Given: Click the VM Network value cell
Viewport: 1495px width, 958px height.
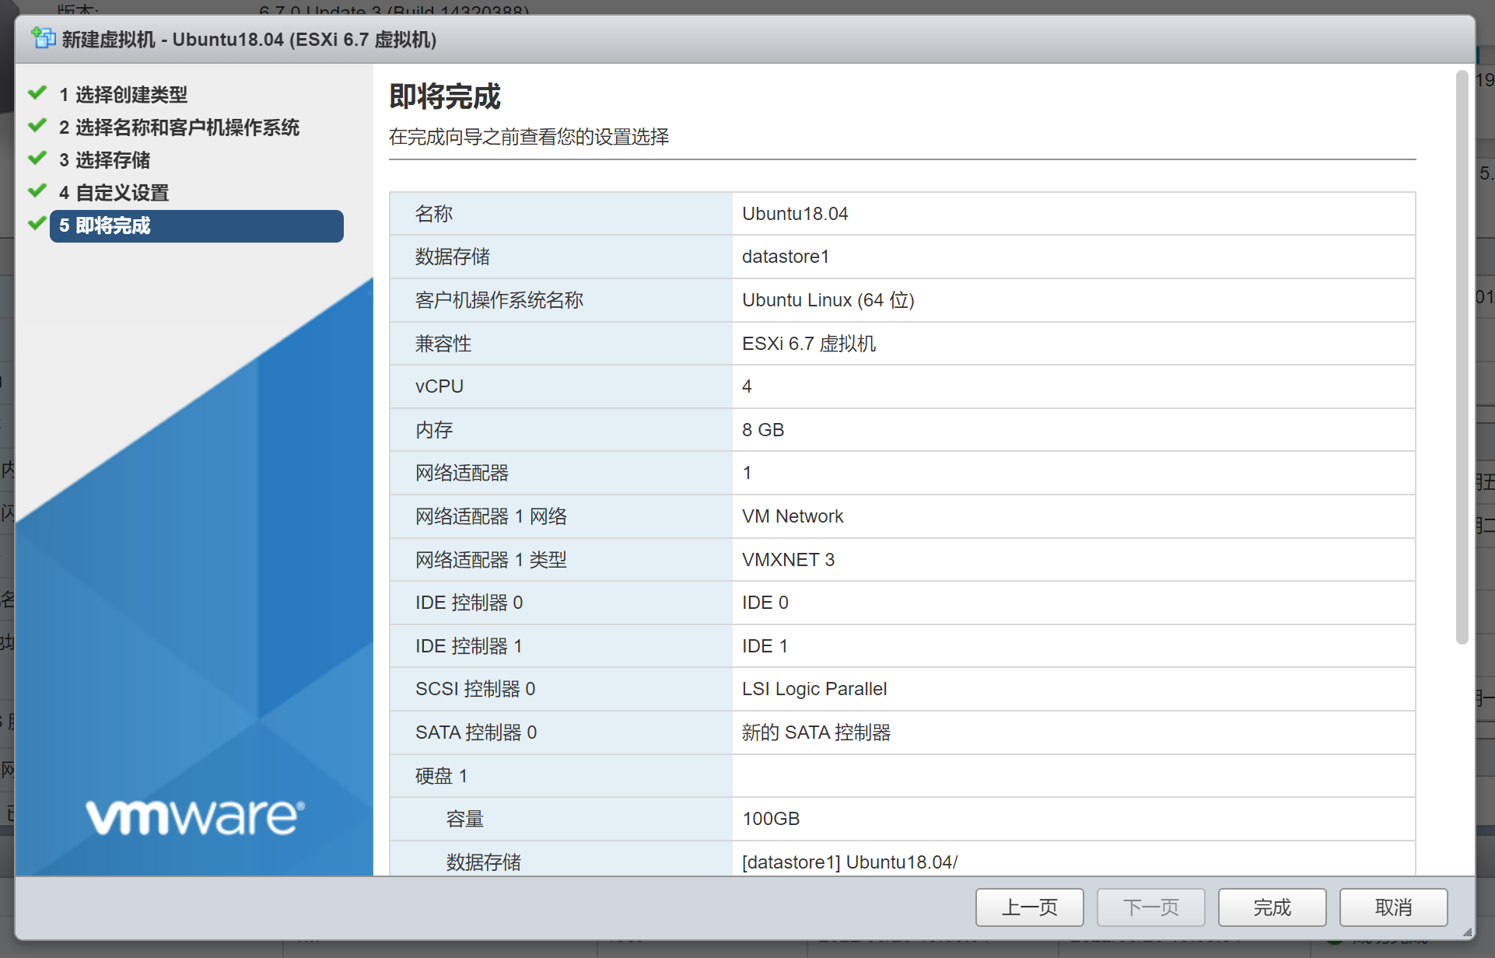Looking at the screenshot, I should tap(793, 516).
